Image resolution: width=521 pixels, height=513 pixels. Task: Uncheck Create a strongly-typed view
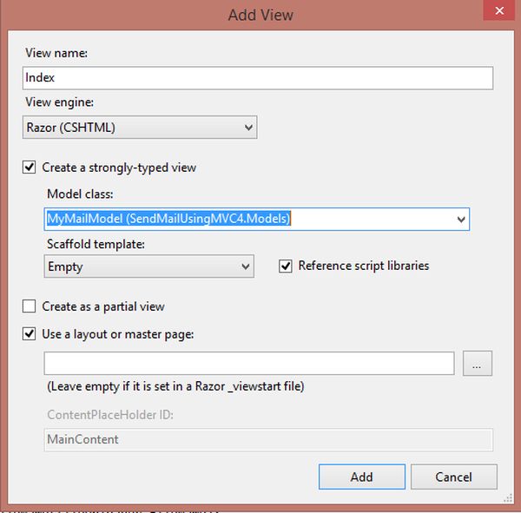pyautogui.click(x=30, y=168)
